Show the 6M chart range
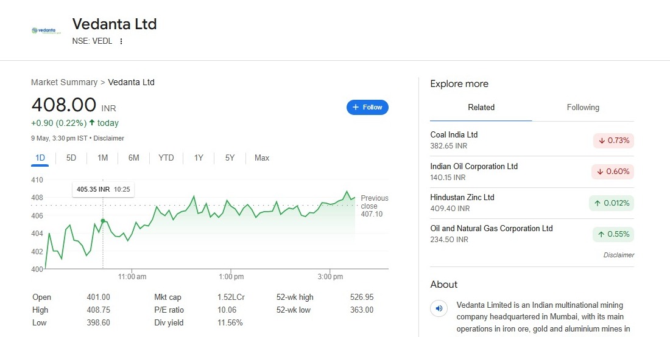Screen dimensions: 670x337 pos(134,158)
